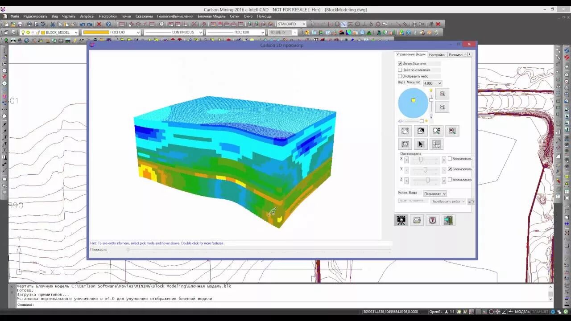Screen dimensions: 571x321
Task: Click the vertical light brightness slider handle
Action: [431, 100]
